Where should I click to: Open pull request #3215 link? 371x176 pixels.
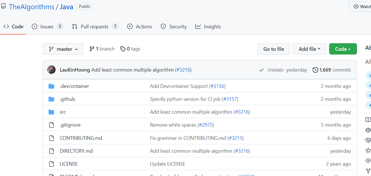[236, 138]
